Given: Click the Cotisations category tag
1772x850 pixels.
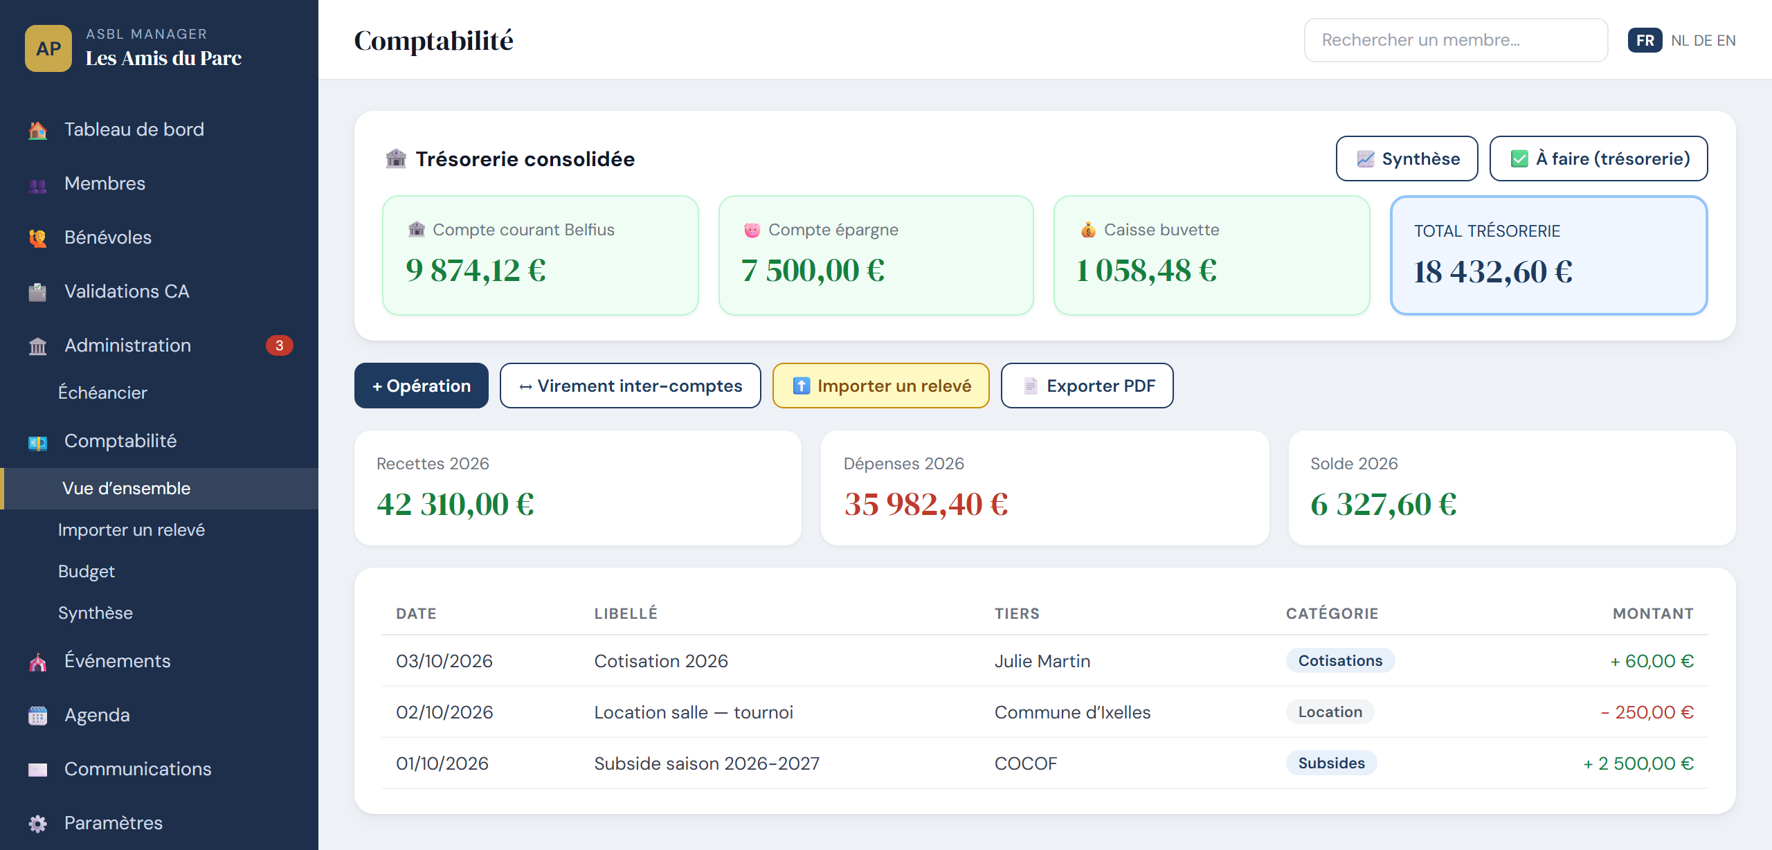Looking at the screenshot, I should tap(1340, 660).
